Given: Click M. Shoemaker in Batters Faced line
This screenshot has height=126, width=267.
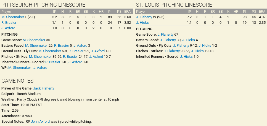Looking at the screenshot, I should [36, 46].
